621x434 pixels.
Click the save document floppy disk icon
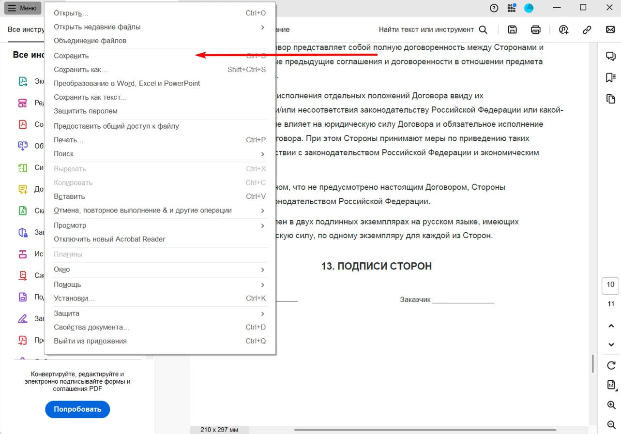click(x=512, y=30)
